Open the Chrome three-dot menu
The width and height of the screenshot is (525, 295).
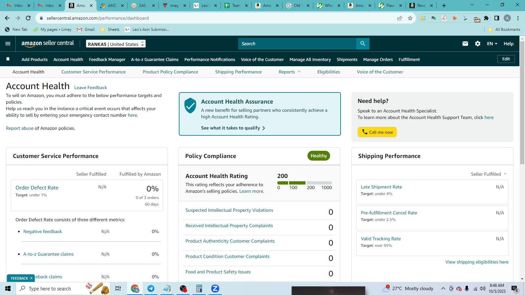click(x=518, y=18)
